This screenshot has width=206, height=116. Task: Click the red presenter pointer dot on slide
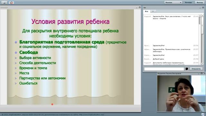click(x=52, y=104)
